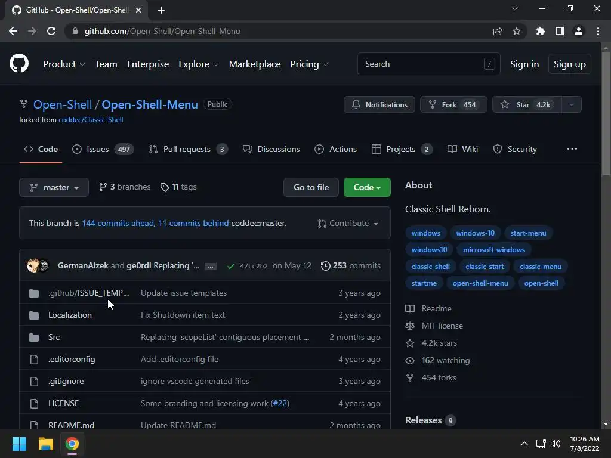This screenshot has height=458, width=611.
Task: Open Chrome three-dot menu
Action: point(598,31)
